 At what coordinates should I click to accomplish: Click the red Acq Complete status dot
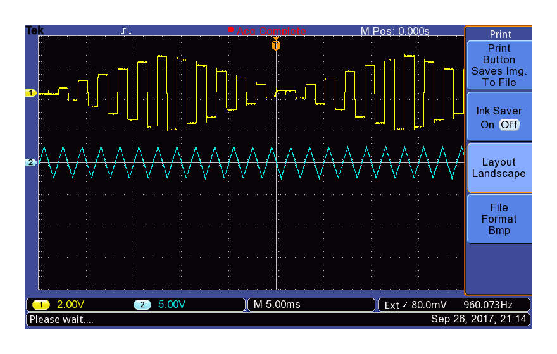pyautogui.click(x=230, y=30)
